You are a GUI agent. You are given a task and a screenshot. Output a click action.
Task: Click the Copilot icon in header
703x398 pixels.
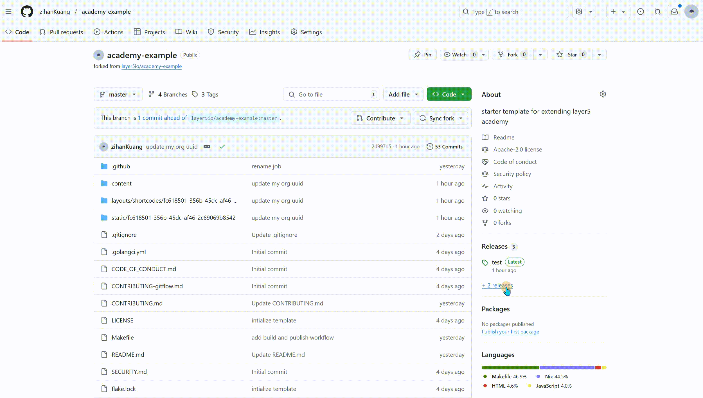579,12
